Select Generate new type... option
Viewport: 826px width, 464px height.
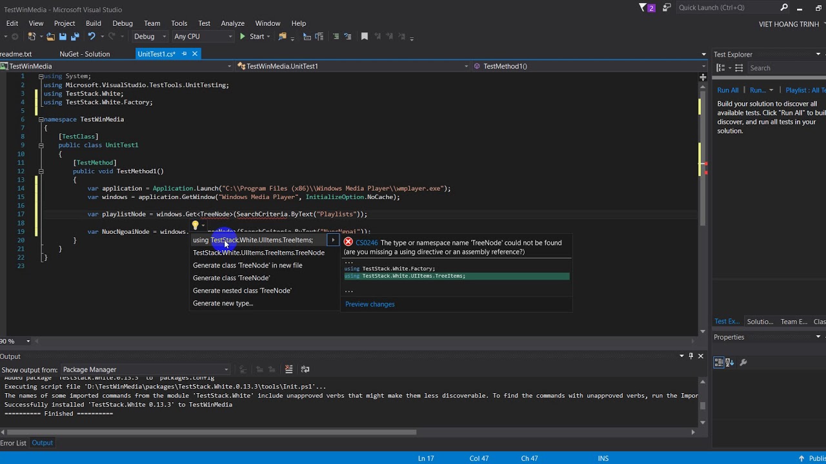[x=223, y=303]
